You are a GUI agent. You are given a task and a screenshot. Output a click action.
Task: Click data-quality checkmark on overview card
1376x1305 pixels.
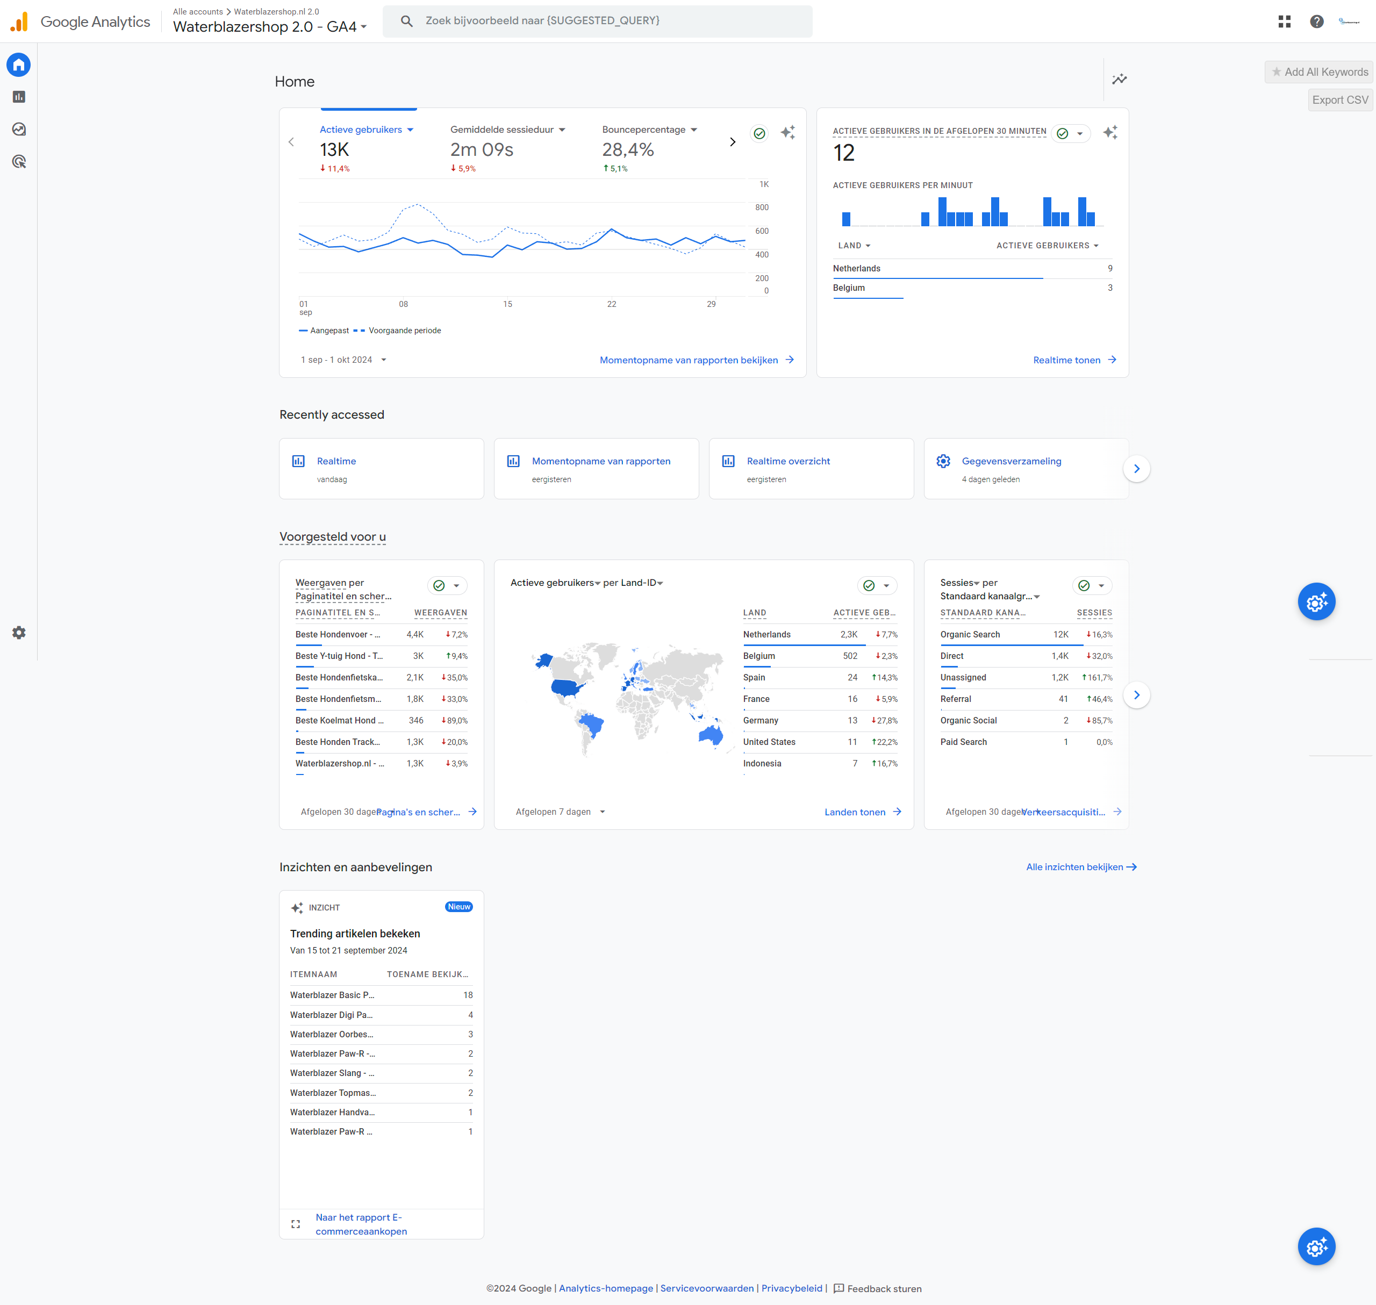(x=759, y=133)
